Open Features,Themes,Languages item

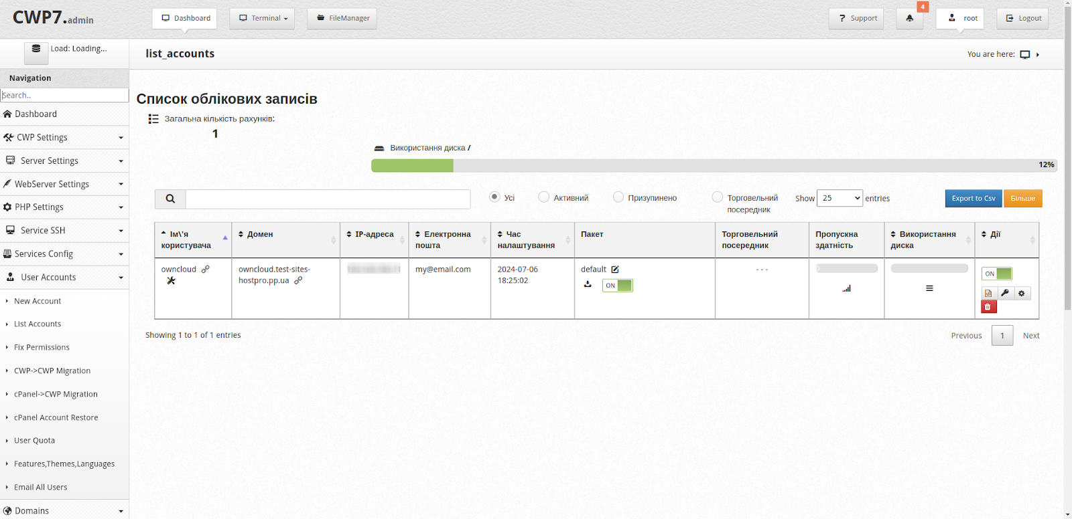pos(64,464)
